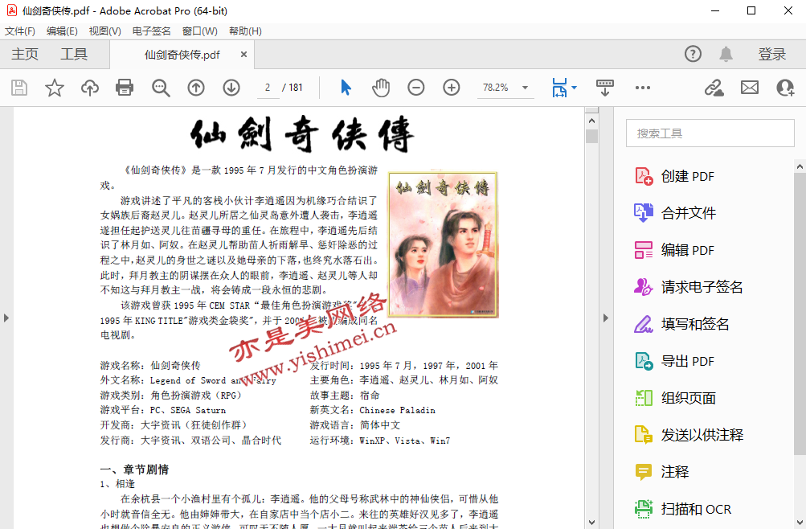Add bookmark with the star icon
This screenshot has height=529, width=806.
(55, 88)
